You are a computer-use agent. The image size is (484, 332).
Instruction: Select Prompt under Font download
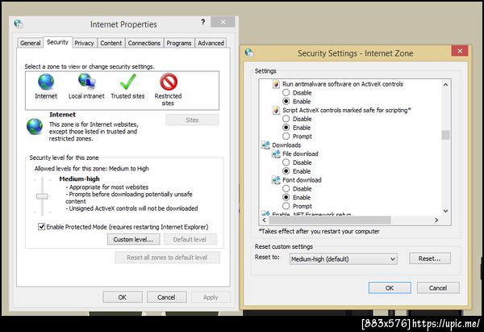coord(286,206)
